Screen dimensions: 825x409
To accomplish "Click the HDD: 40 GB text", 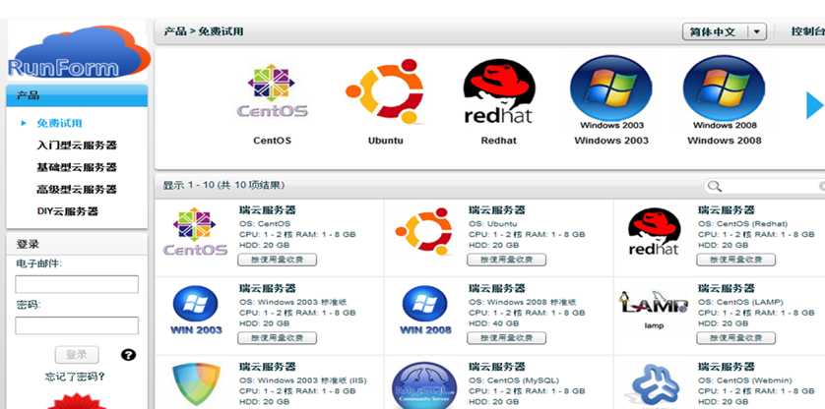I will pos(493,323).
